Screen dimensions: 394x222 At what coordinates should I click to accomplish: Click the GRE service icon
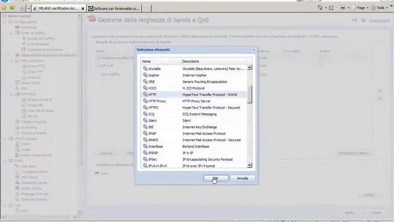tap(145, 81)
